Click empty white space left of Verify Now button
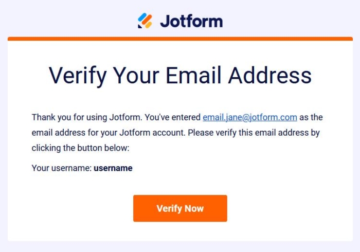The width and height of the screenshot is (360, 252). point(77,208)
